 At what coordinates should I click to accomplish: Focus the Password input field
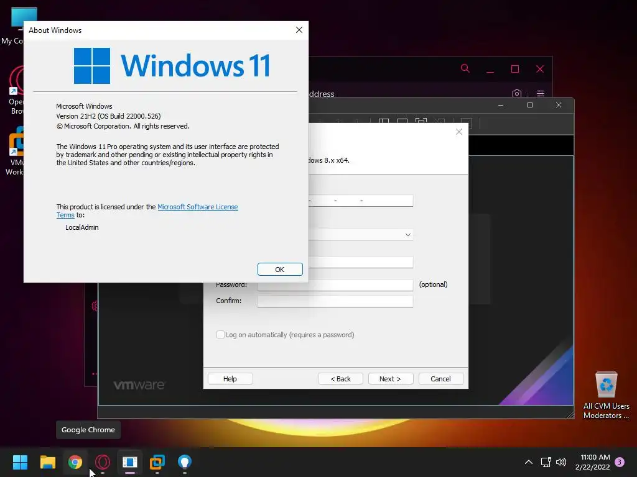pos(335,284)
